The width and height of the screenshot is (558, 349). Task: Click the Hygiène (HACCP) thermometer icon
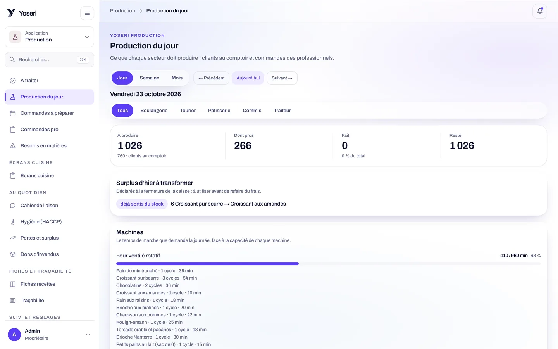13,222
